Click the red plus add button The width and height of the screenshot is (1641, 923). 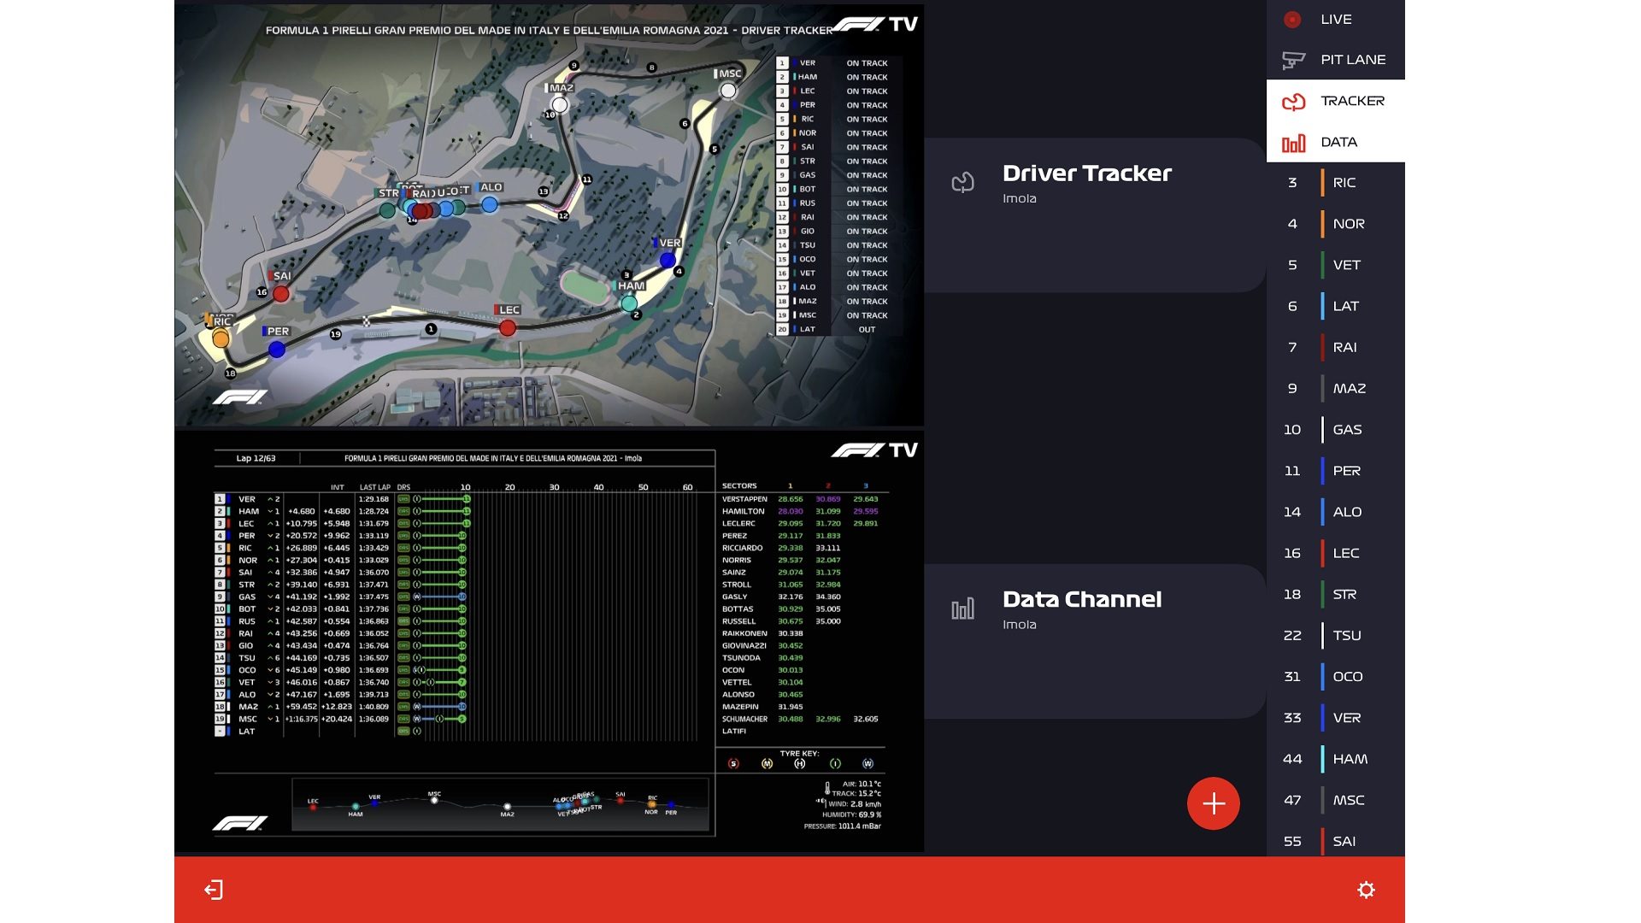1213,803
